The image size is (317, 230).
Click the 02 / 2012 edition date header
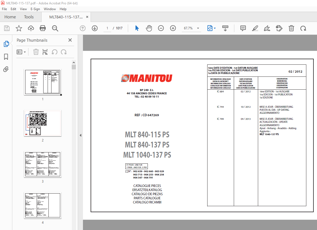pyautogui.click(x=295, y=72)
